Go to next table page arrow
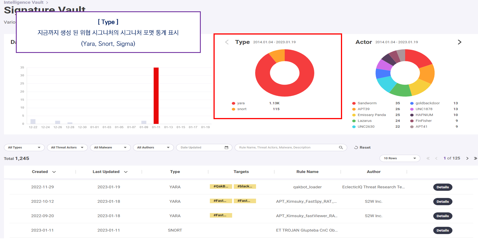This screenshot has width=478, height=242. [467, 158]
